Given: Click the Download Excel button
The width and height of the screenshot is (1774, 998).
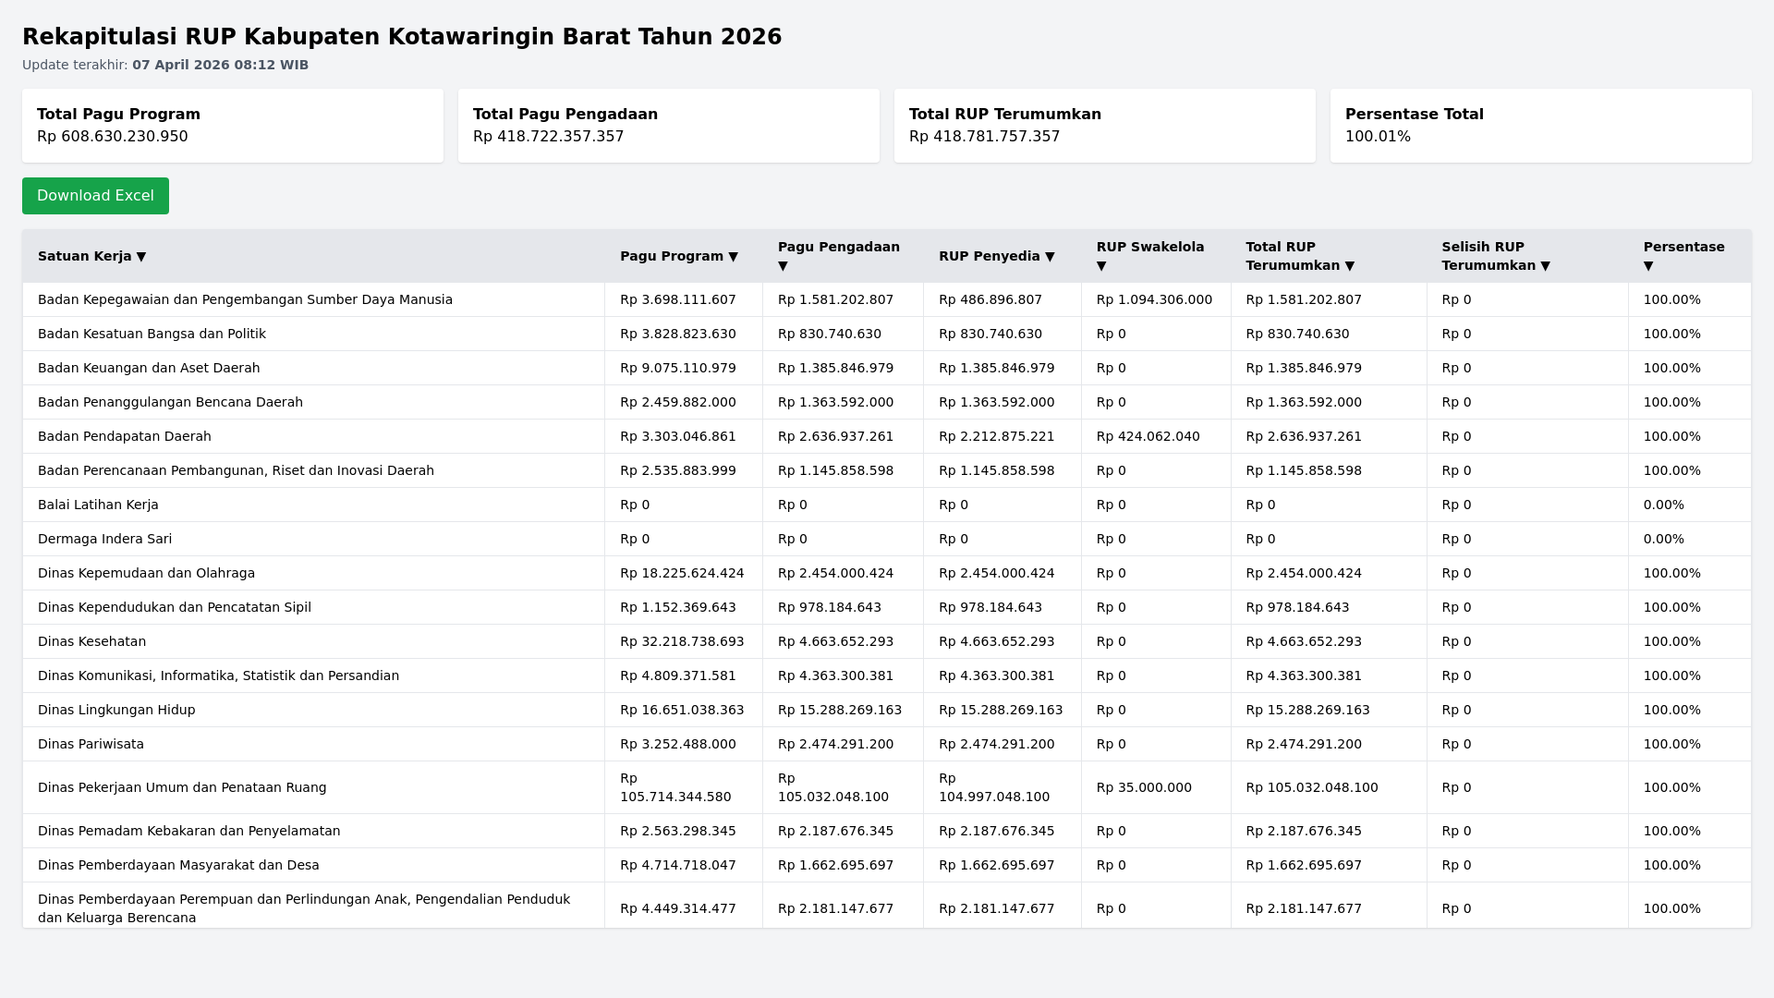Looking at the screenshot, I should click(95, 196).
